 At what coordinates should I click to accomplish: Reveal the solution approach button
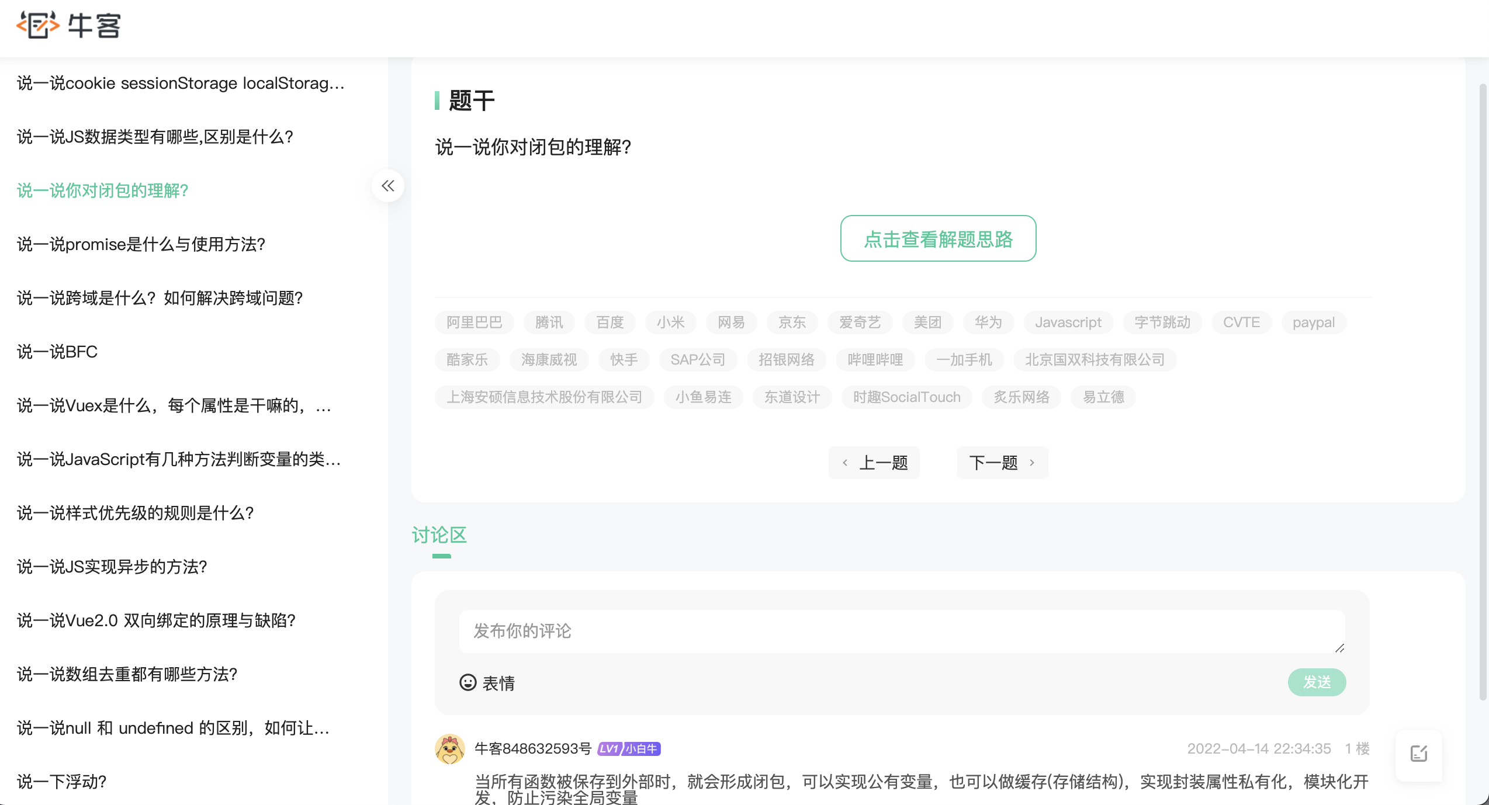coord(938,238)
